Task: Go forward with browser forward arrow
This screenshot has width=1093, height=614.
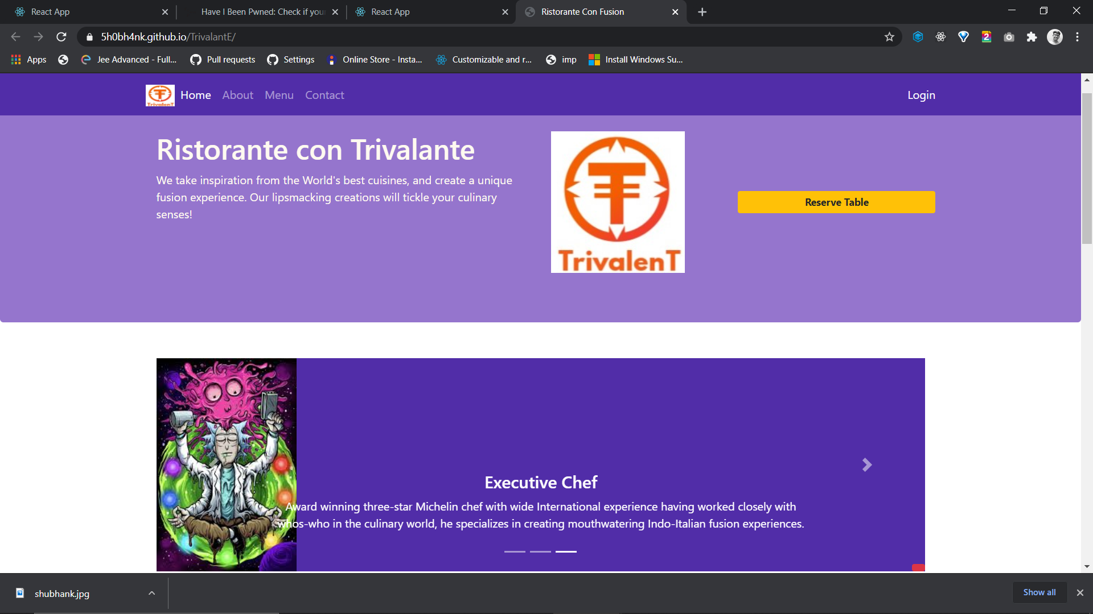Action: coord(38,37)
